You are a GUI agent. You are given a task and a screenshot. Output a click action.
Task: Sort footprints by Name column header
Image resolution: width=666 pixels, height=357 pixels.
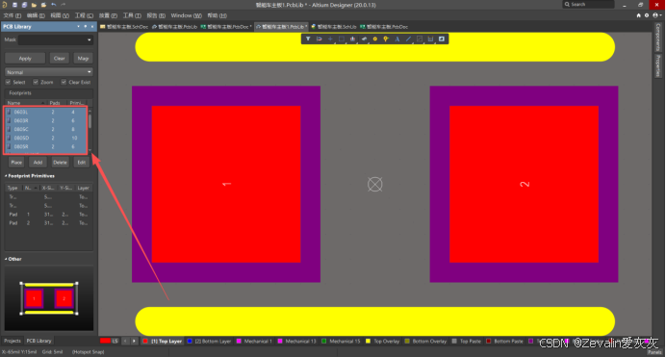click(25, 103)
